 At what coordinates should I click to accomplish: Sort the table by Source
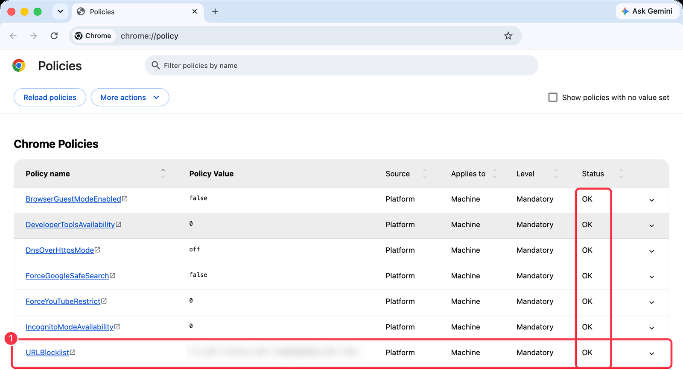(425, 173)
